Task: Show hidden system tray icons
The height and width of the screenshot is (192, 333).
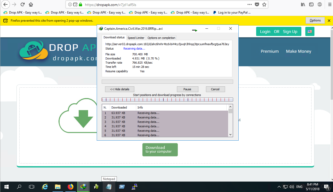Action: pos(279,187)
